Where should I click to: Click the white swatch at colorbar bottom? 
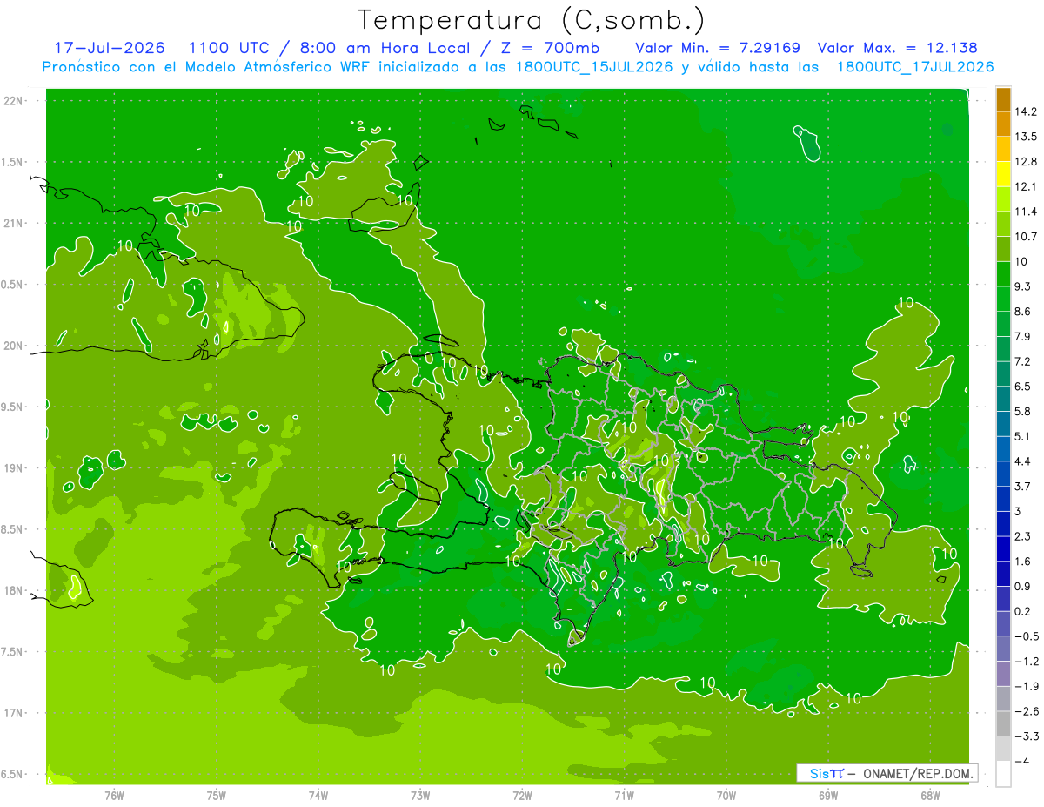tap(1003, 774)
